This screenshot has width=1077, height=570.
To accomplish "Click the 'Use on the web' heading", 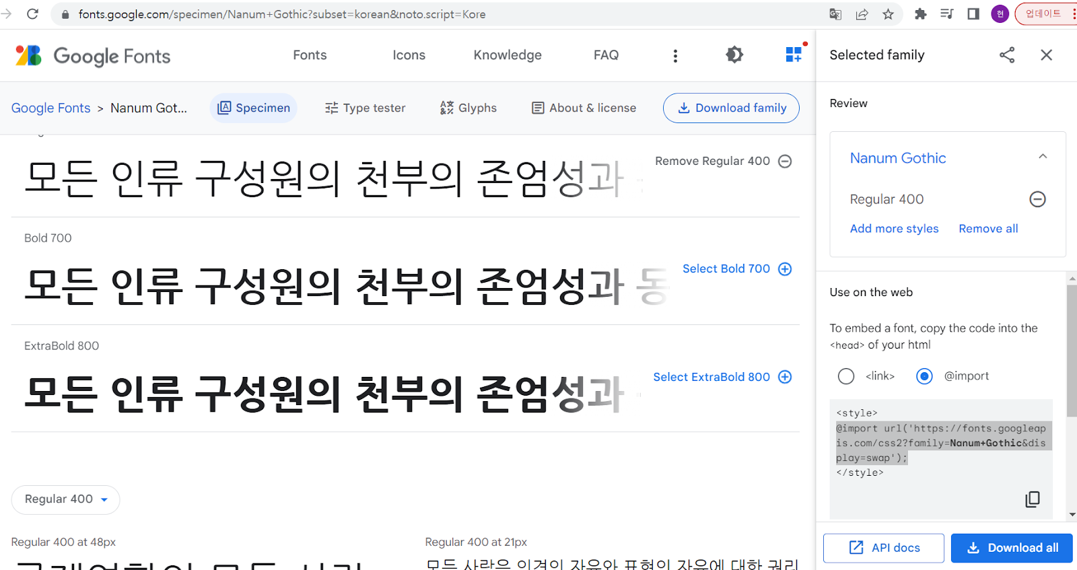I will pyautogui.click(x=871, y=292).
